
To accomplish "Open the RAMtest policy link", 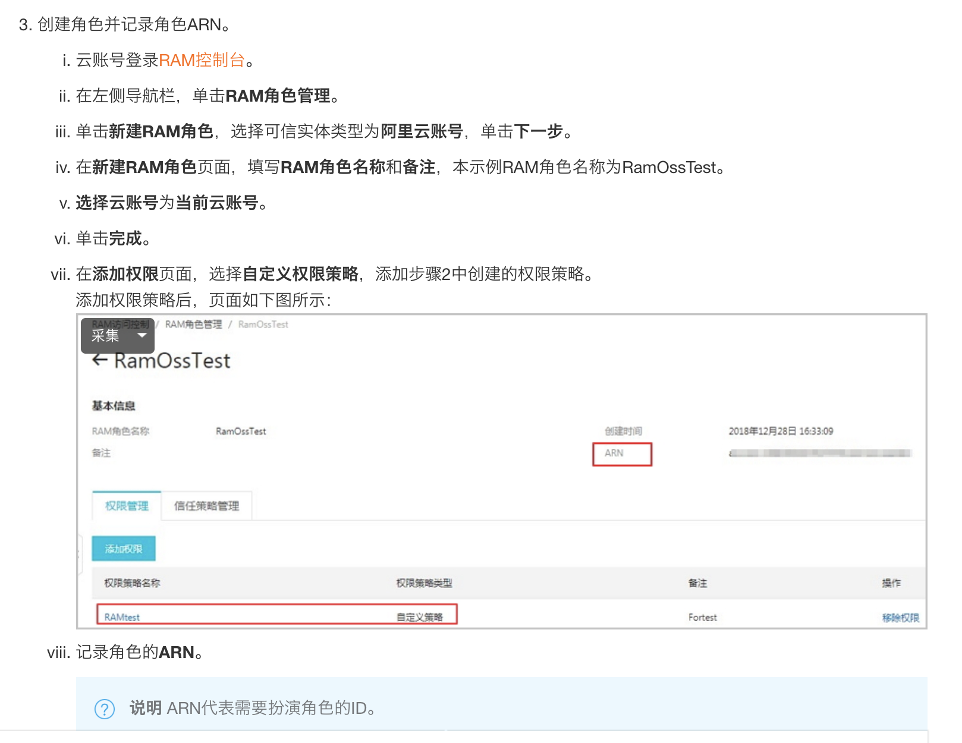I will 122,617.
